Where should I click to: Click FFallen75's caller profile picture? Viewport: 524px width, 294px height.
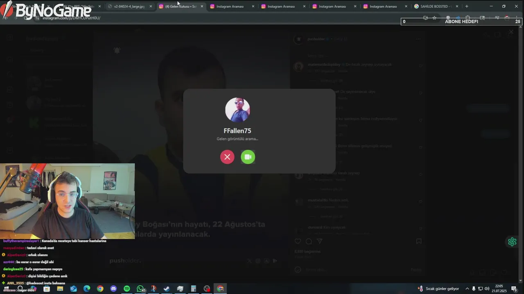[x=237, y=110]
